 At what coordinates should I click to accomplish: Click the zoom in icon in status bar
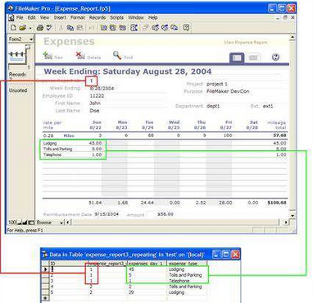(x=25, y=223)
